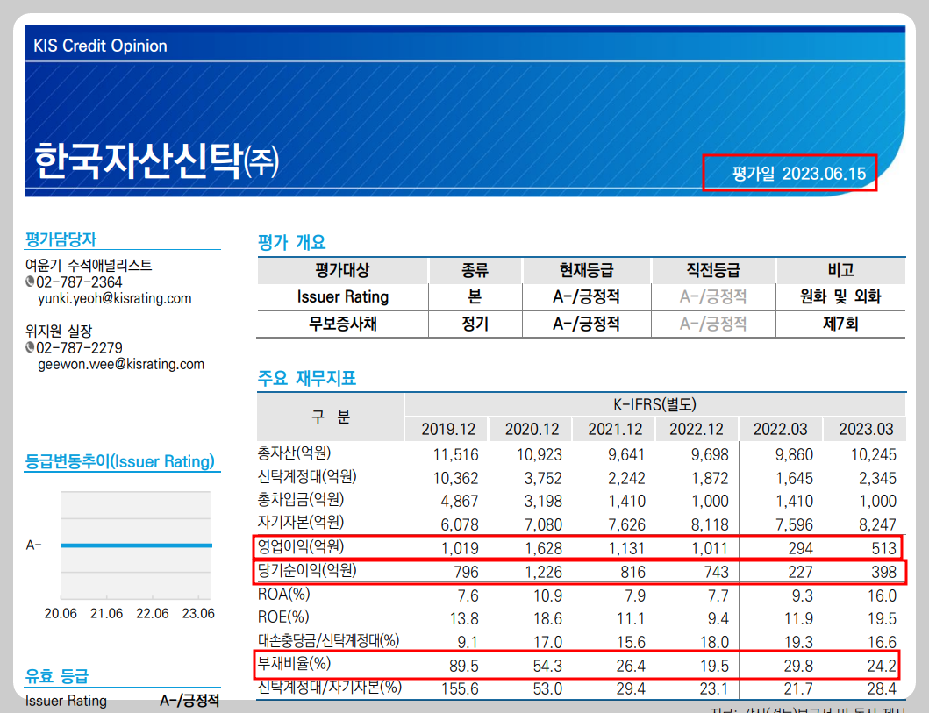Open email yunki.yeoh@kisrating.com

point(114,298)
